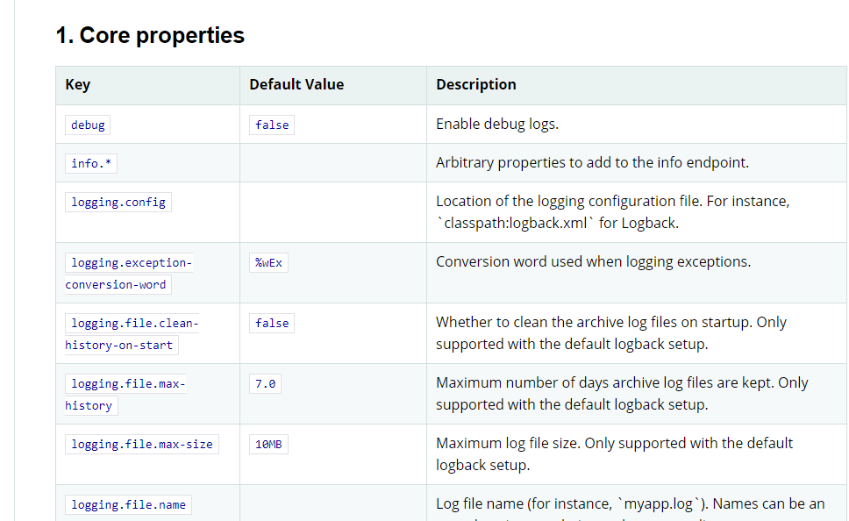849x521 pixels.
Task: Select the logging.file.max-size key
Action: (142, 445)
